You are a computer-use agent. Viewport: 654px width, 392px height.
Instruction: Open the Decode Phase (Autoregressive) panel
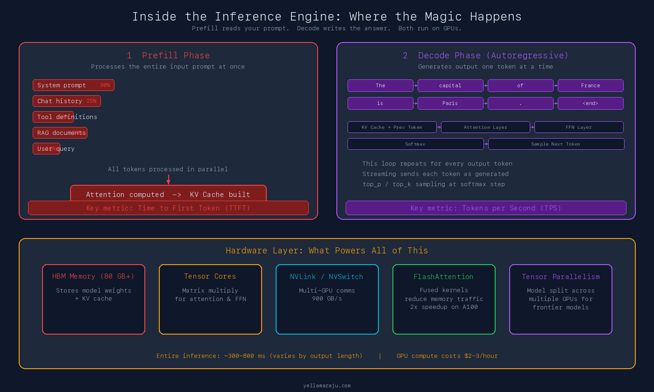point(486,55)
